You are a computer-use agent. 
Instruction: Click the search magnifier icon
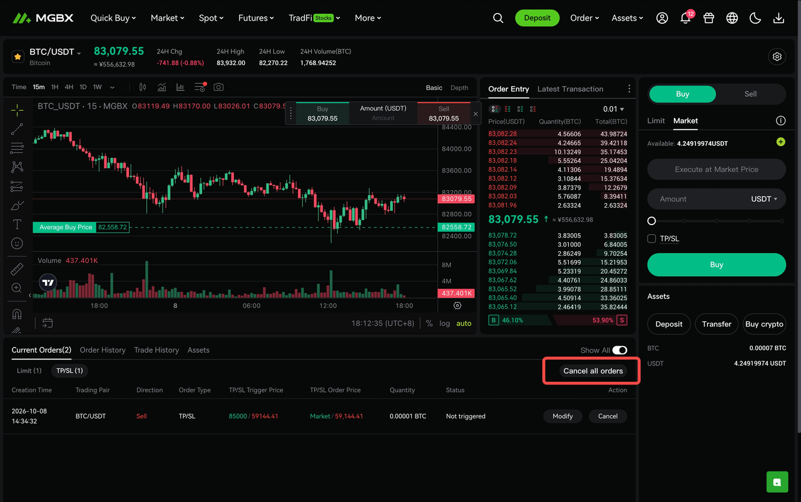click(498, 18)
